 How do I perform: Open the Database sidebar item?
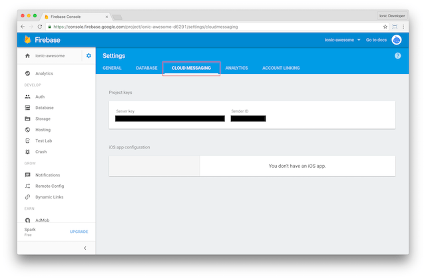point(44,107)
